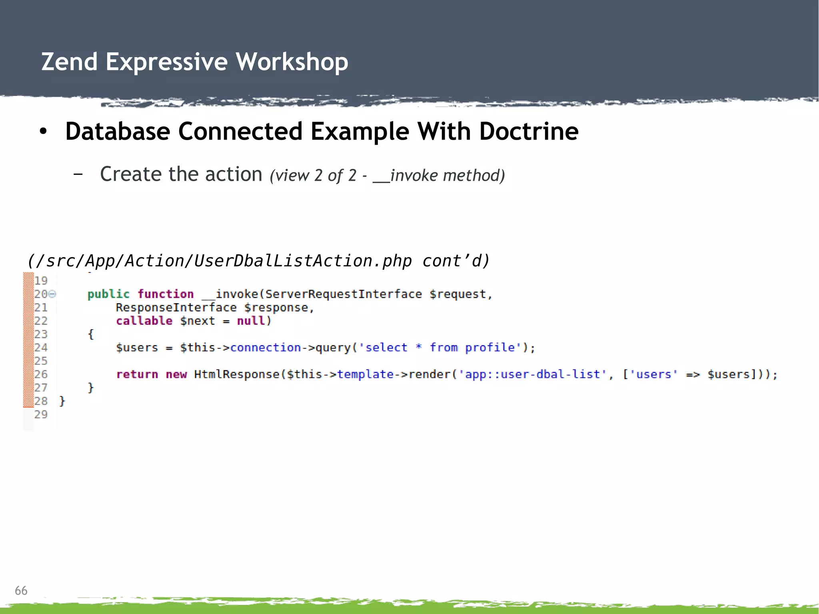Click line number 19 in the gutter
819x614 pixels.
click(41, 281)
